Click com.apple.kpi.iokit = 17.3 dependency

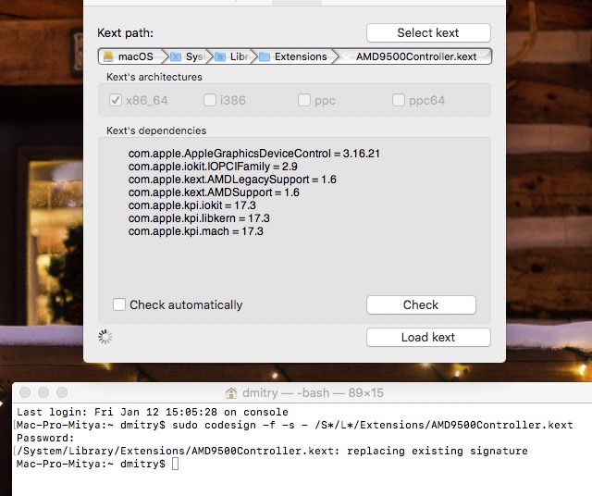pyautogui.click(x=191, y=205)
